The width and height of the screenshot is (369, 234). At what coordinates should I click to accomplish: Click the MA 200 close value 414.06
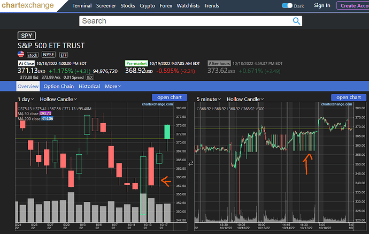[47, 119]
